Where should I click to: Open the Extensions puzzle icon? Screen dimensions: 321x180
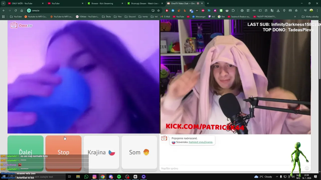click(233, 10)
